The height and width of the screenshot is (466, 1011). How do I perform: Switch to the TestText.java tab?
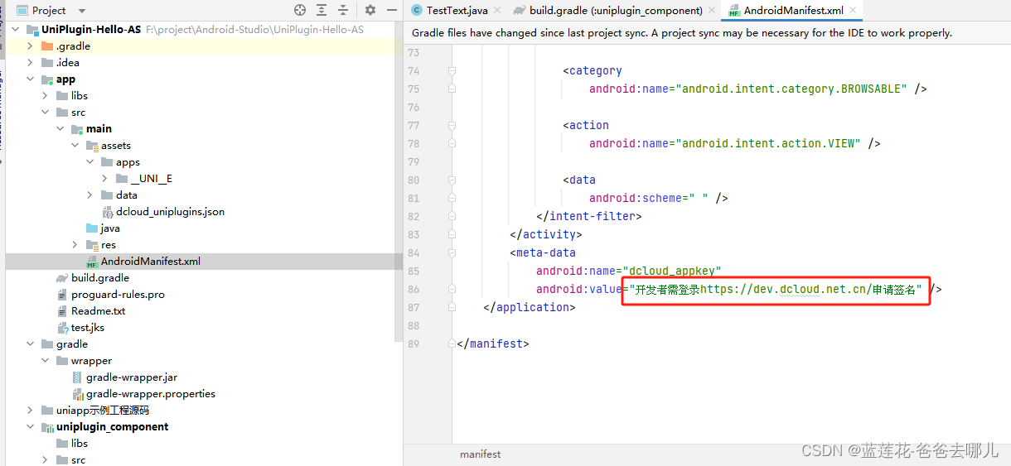coord(457,11)
